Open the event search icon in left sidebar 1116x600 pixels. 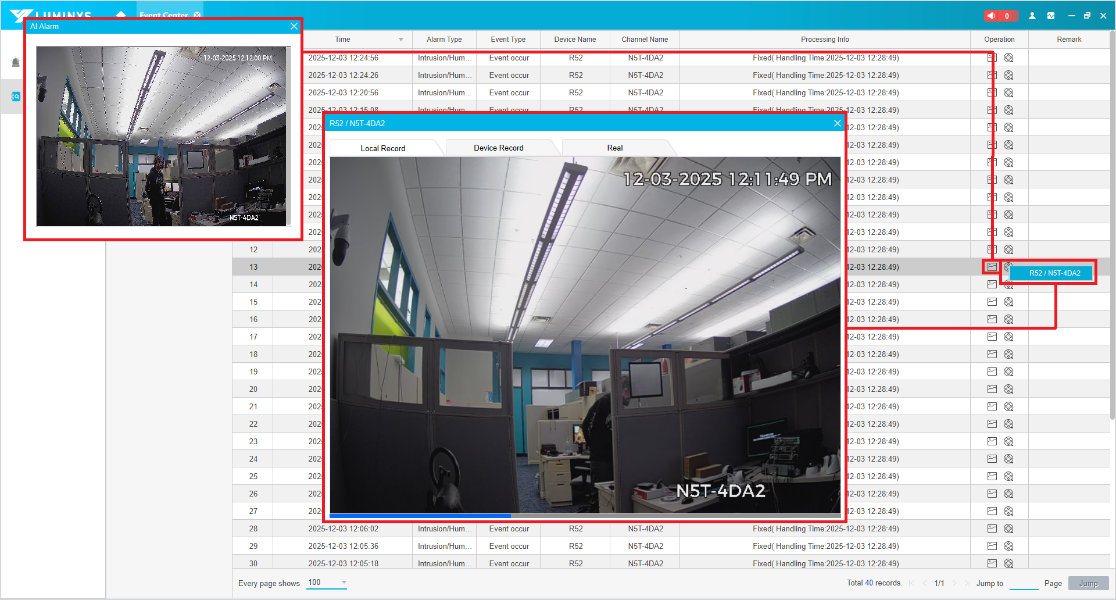(16, 97)
